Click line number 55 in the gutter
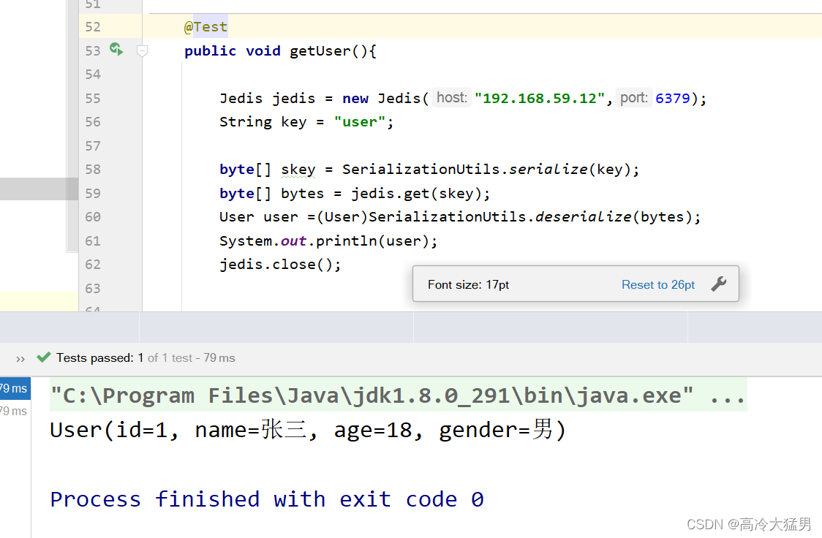The image size is (822, 538). (93, 98)
